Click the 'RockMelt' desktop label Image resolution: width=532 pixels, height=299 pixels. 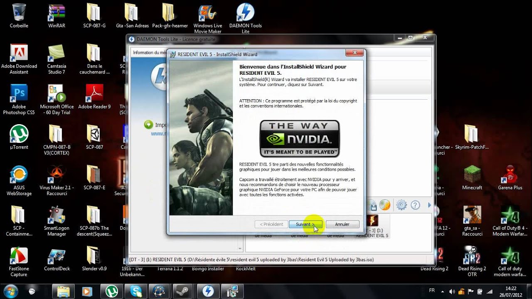(x=246, y=269)
